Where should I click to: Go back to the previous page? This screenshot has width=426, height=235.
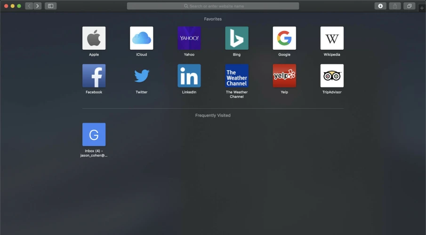pos(29,6)
